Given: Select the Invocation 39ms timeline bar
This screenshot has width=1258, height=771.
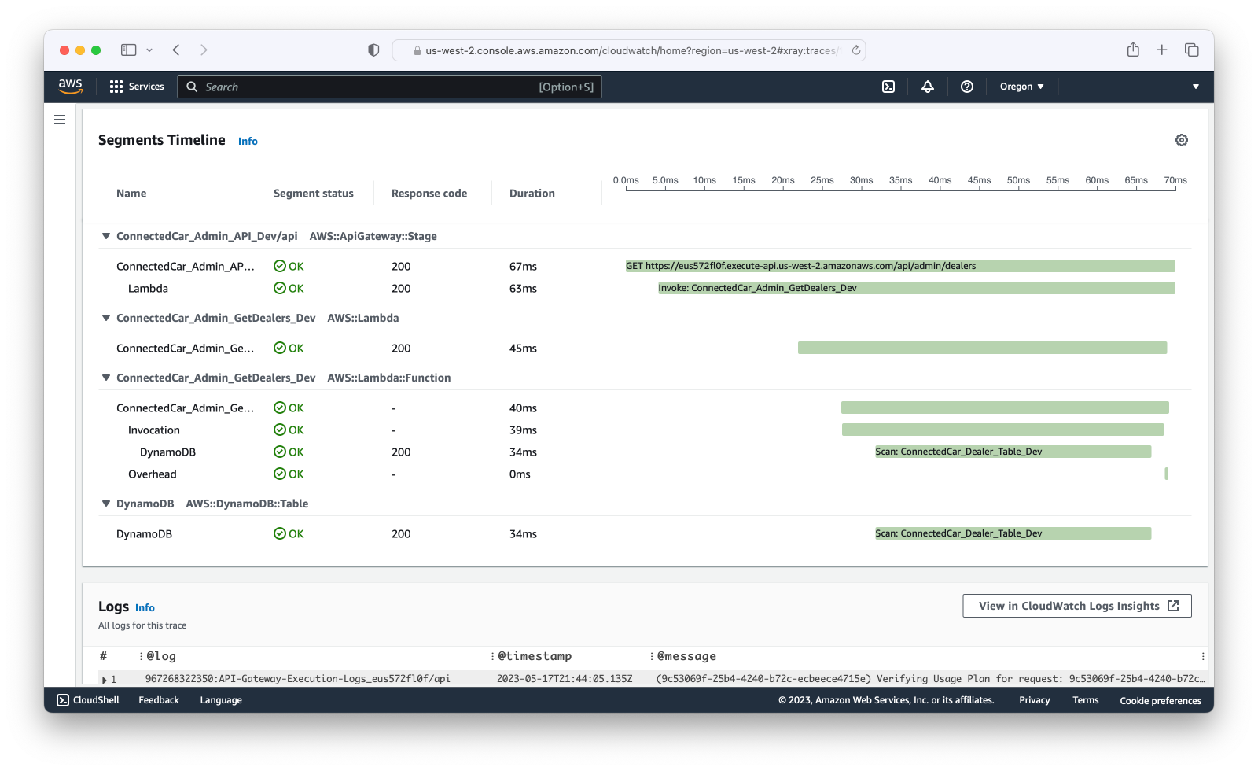Looking at the screenshot, I should (x=1002, y=430).
